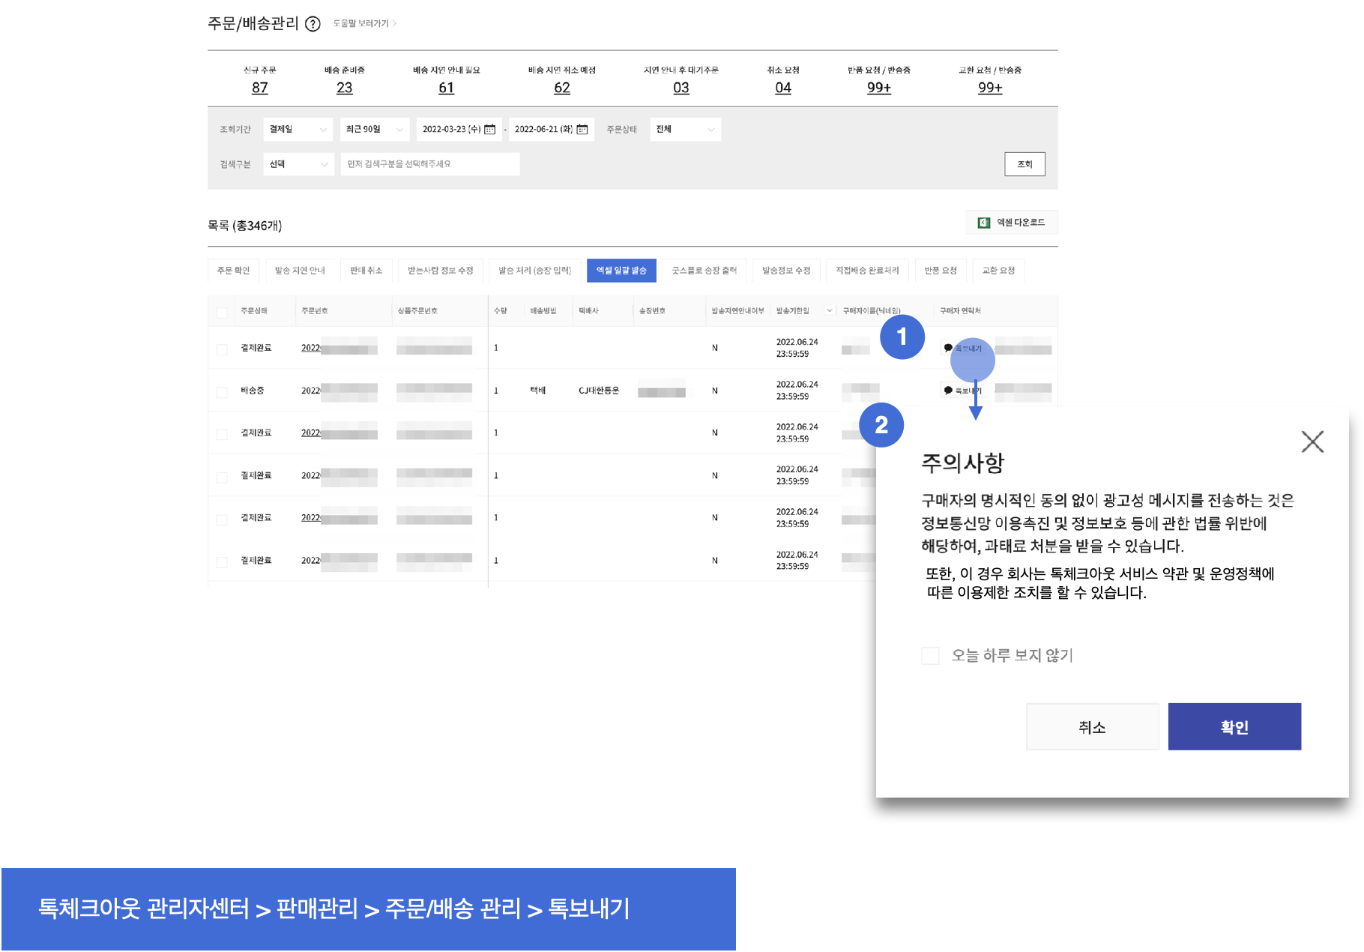The height and width of the screenshot is (952, 1364).
Task: Click the help question mark icon
Action: point(313,24)
